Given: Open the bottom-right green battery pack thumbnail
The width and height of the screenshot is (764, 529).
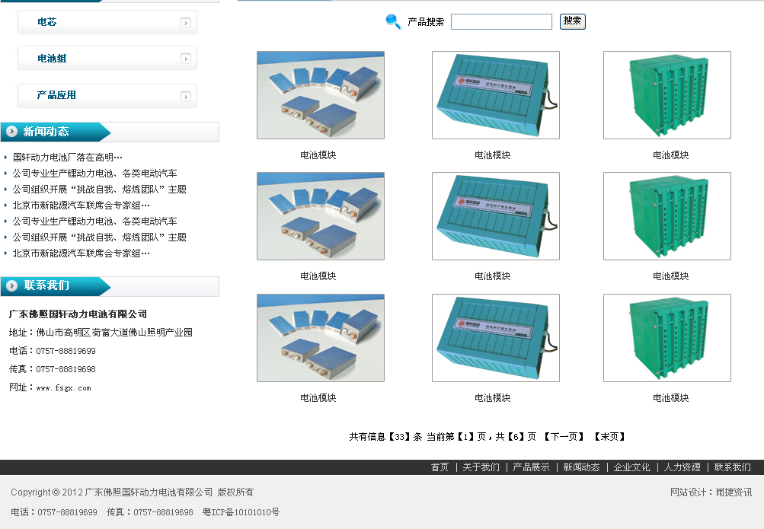Looking at the screenshot, I should pyautogui.click(x=667, y=338).
